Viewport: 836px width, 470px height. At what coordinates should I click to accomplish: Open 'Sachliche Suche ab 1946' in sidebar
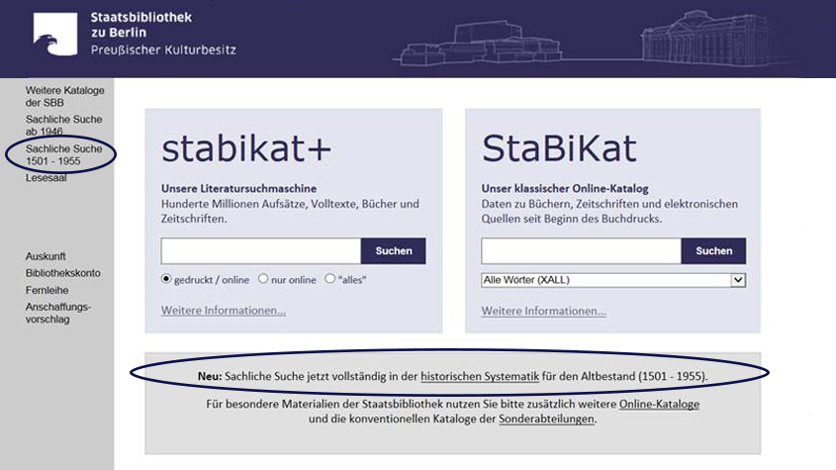point(63,126)
